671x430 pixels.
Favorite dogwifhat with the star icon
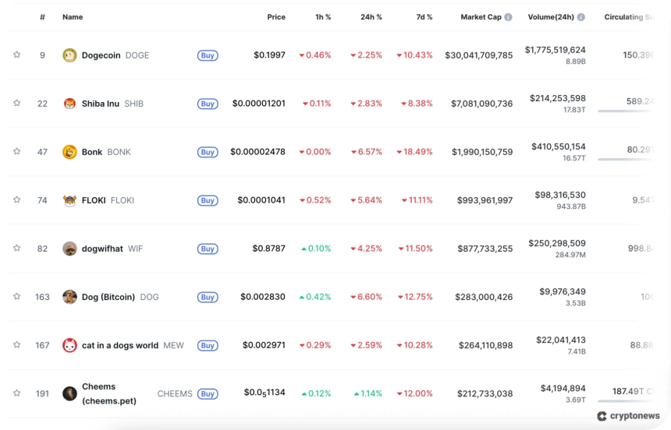point(16,248)
